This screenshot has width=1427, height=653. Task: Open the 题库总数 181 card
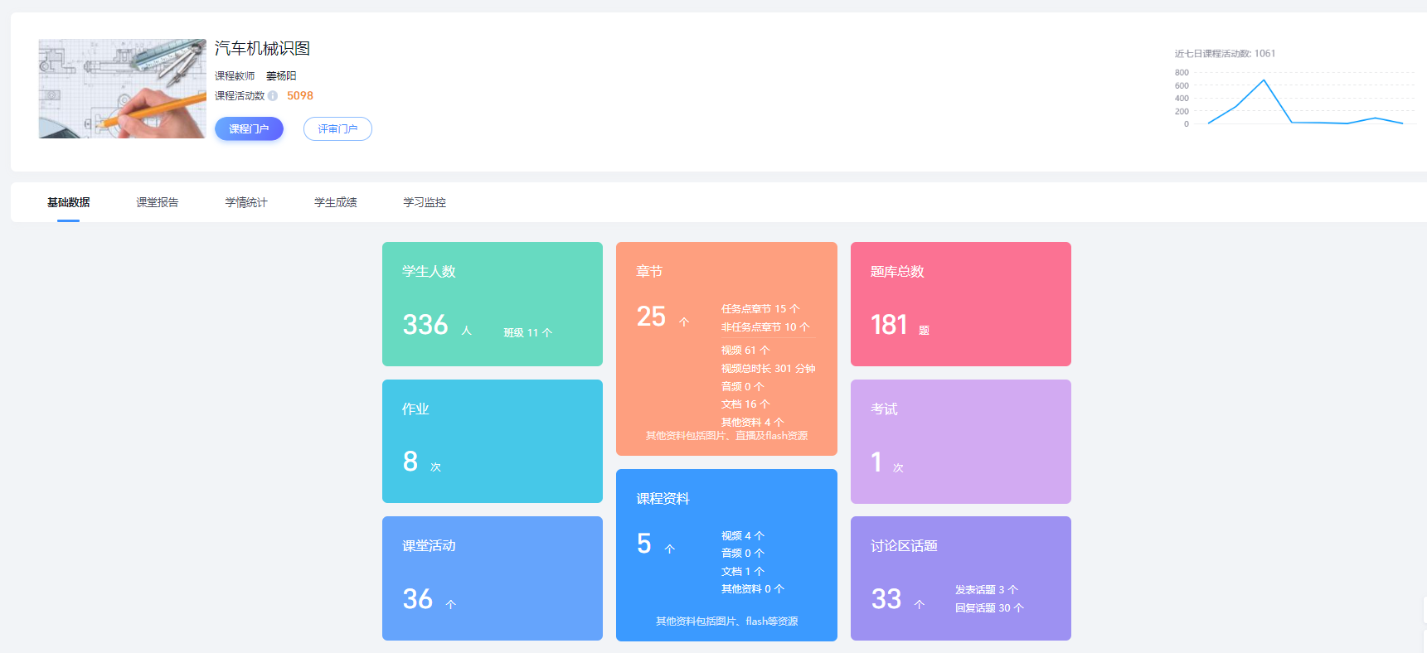960,303
